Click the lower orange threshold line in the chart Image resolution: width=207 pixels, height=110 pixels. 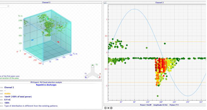tap(157, 82)
